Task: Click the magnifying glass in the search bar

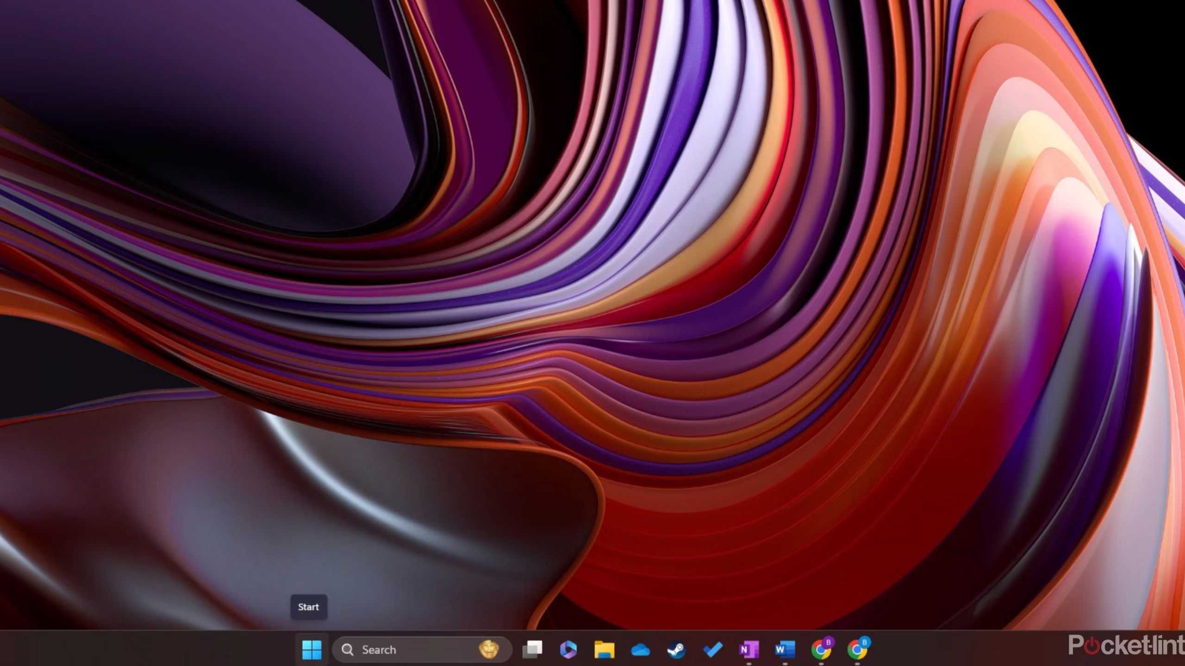Action: (x=348, y=649)
